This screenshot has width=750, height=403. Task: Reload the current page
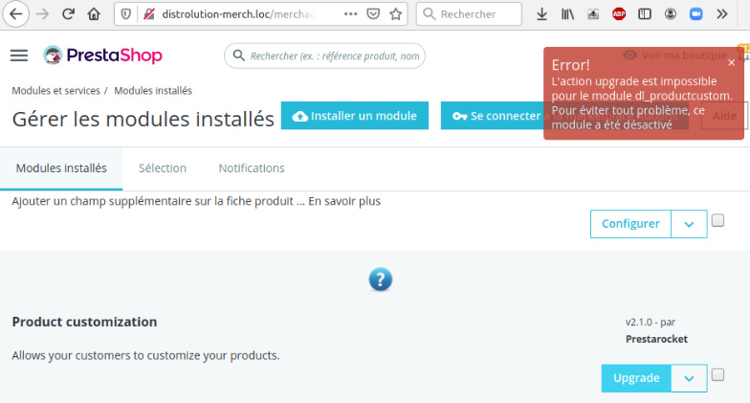click(x=69, y=14)
